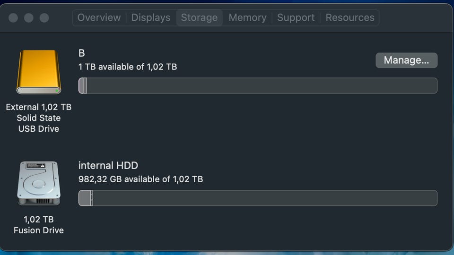Switch to the Overview tab

click(x=99, y=17)
